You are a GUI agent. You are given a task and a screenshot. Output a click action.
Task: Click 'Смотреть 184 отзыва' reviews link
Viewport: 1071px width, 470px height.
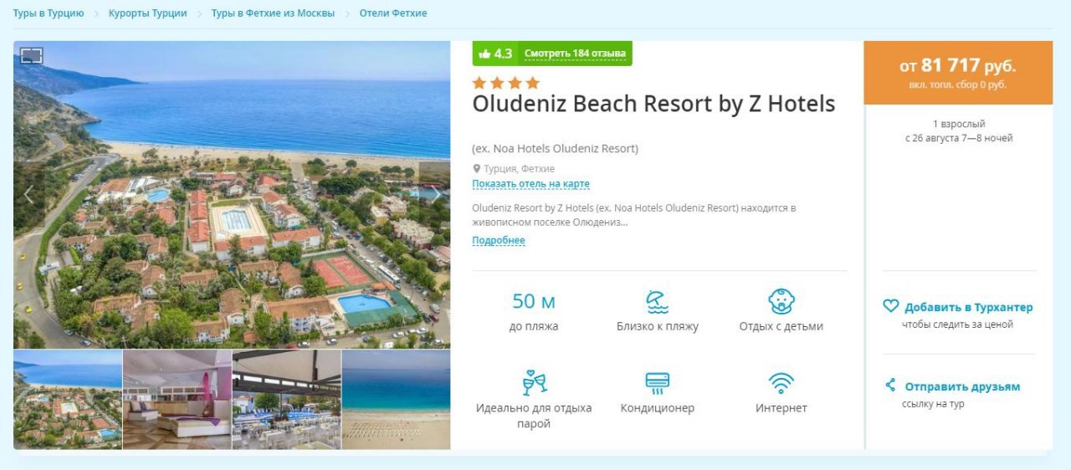[x=575, y=54]
